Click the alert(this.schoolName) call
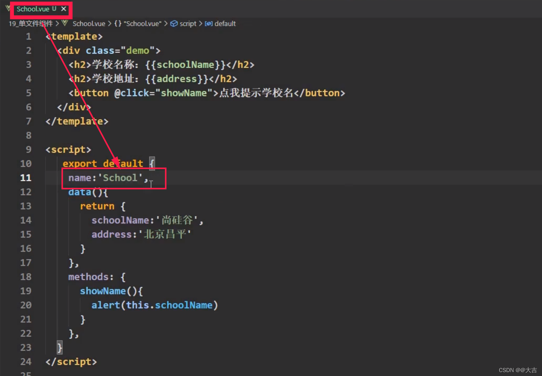This screenshot has width=542, height=376. coord(155,305)
